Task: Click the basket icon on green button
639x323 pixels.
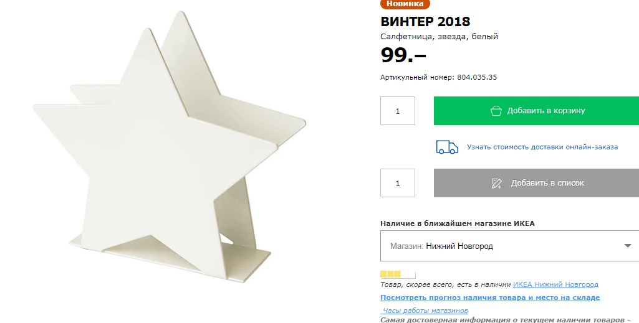Action: pyautogui.click(x=496, y=111)
